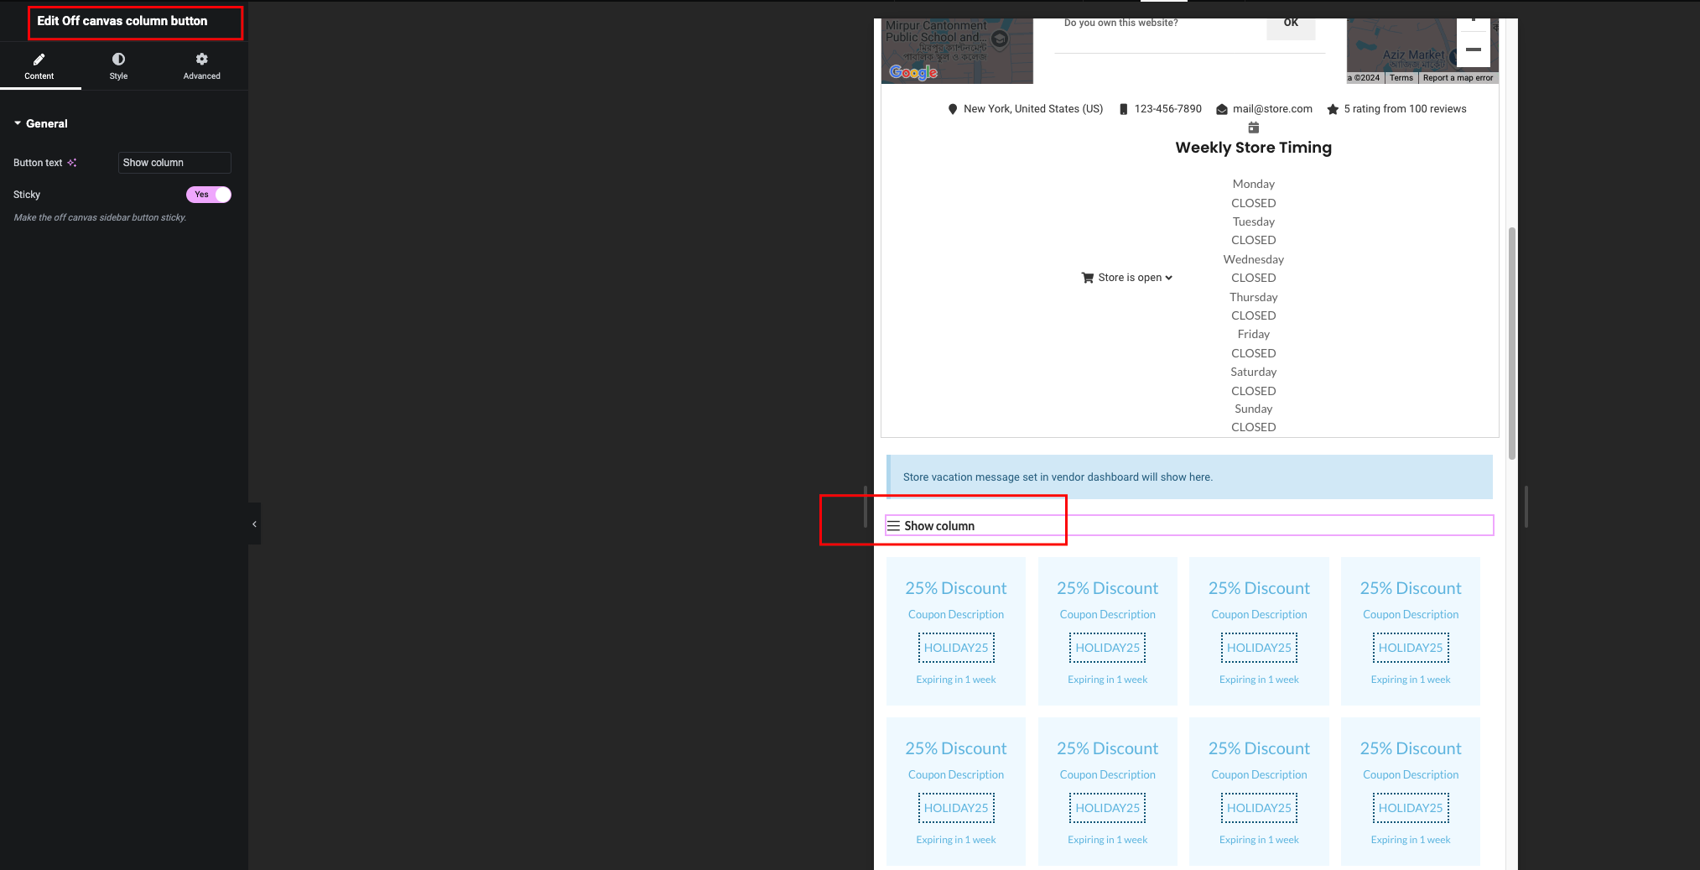
Task: Click the OK button on map dialog
Action: [1291, 25]
